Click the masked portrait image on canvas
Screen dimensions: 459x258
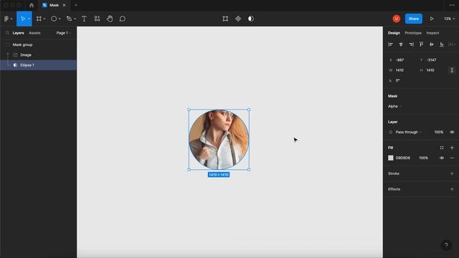(219, 140)
